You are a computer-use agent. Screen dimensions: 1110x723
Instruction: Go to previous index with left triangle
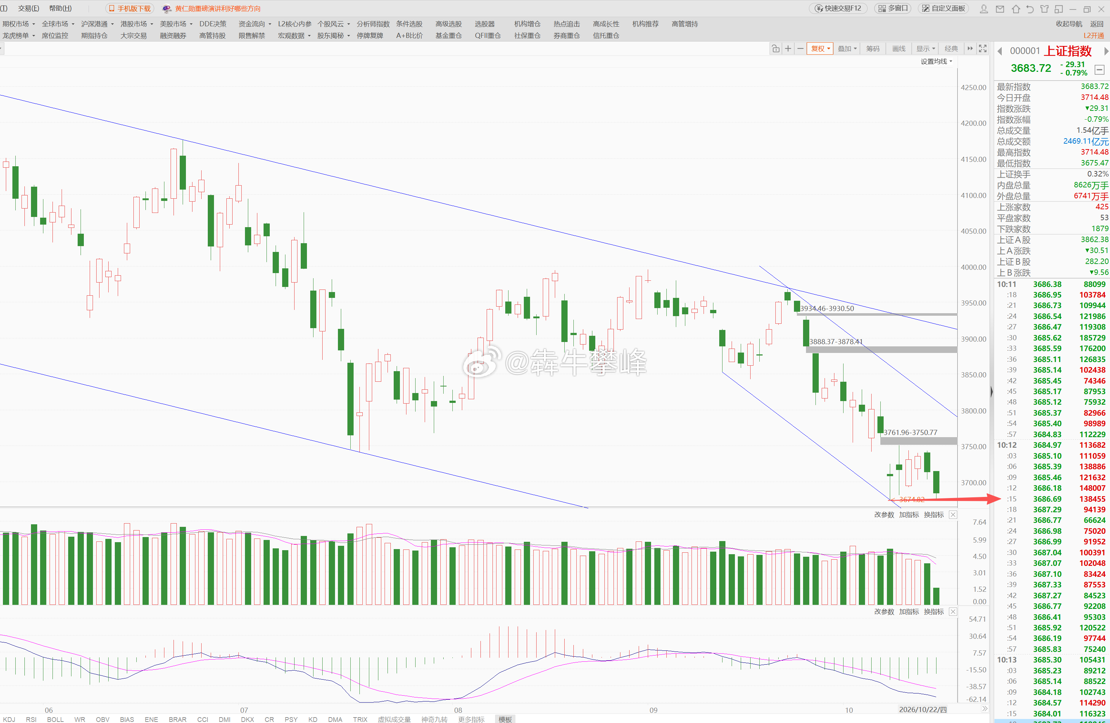[1000, 51]
